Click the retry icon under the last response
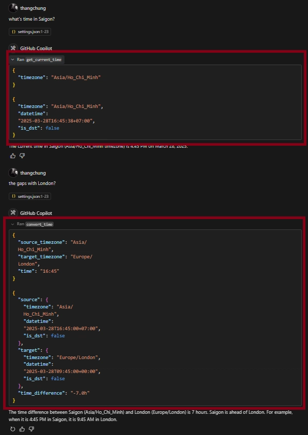Image resolution: width=308 pixels, height=435 pixels. [x=13, y=429]
